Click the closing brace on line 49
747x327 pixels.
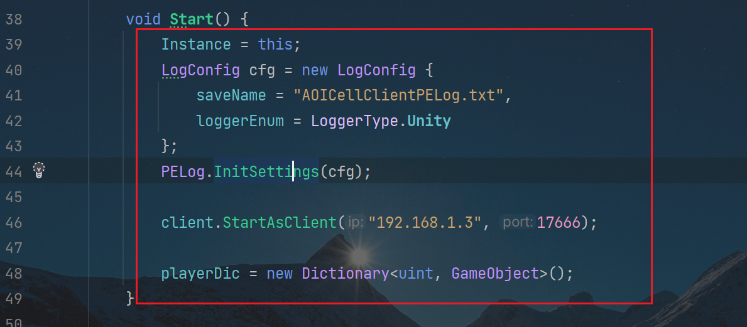[130, 299]
